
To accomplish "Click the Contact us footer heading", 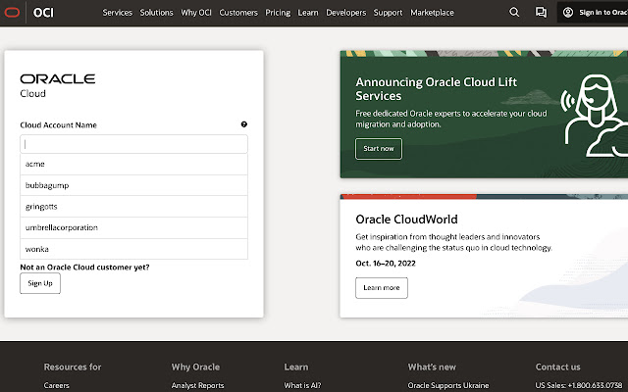I will point(558,367).
